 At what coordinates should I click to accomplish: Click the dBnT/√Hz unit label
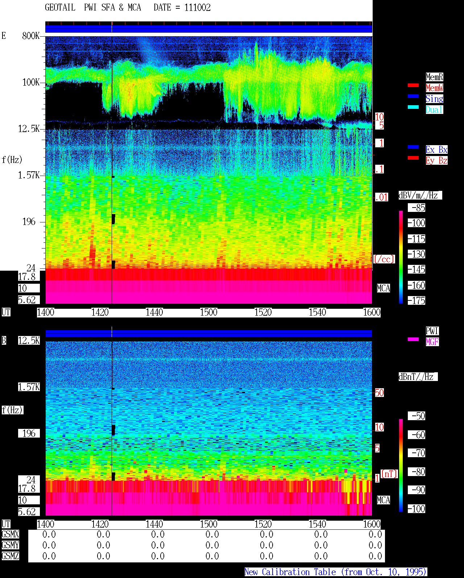click(x=418, y=377)
